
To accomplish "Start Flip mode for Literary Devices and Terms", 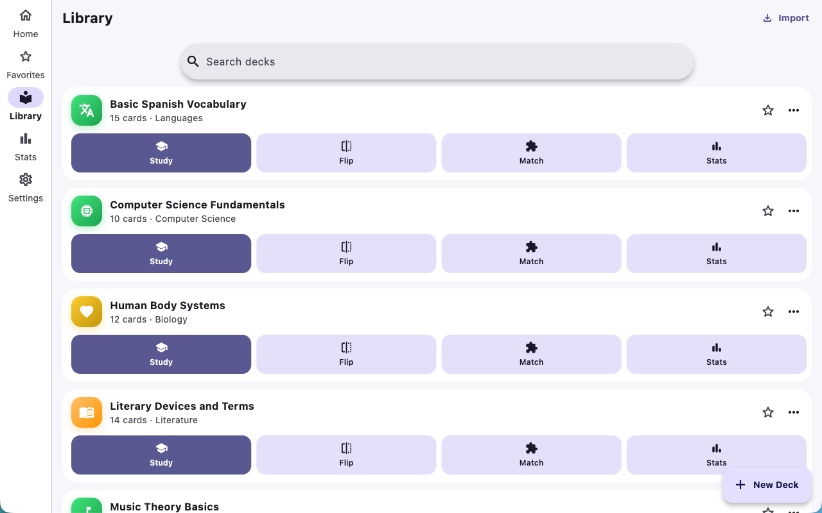I will coord(346,455).
